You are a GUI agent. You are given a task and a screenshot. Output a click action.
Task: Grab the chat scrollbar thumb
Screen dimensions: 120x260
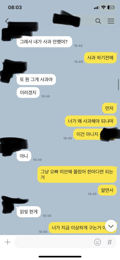[118, 85]
